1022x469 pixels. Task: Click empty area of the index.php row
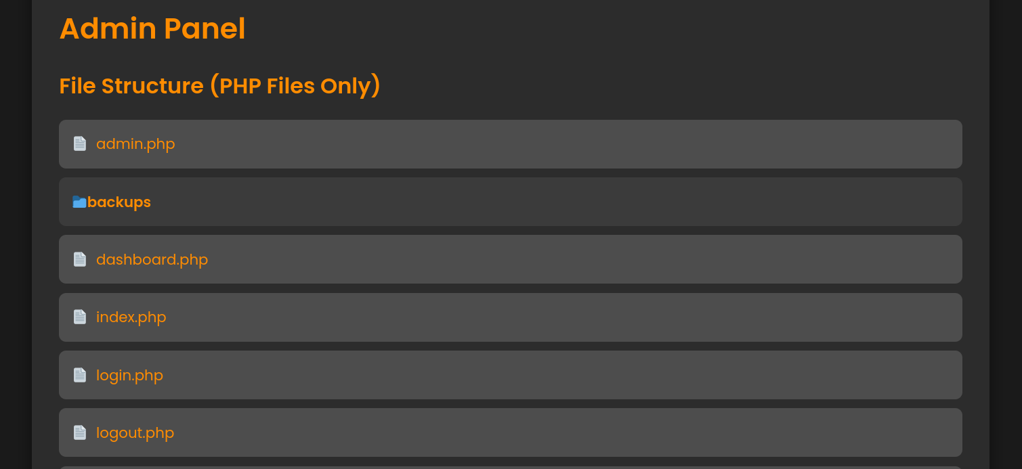pyautogui.click(x=562, y=317)
